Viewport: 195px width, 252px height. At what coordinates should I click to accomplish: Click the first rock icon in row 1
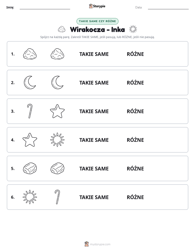click(x=30, y=54)
